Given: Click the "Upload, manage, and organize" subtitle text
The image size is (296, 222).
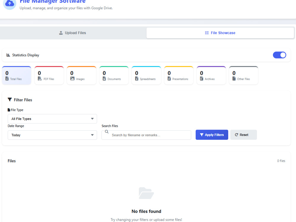Looking at the screenshot, I should 66,8.
